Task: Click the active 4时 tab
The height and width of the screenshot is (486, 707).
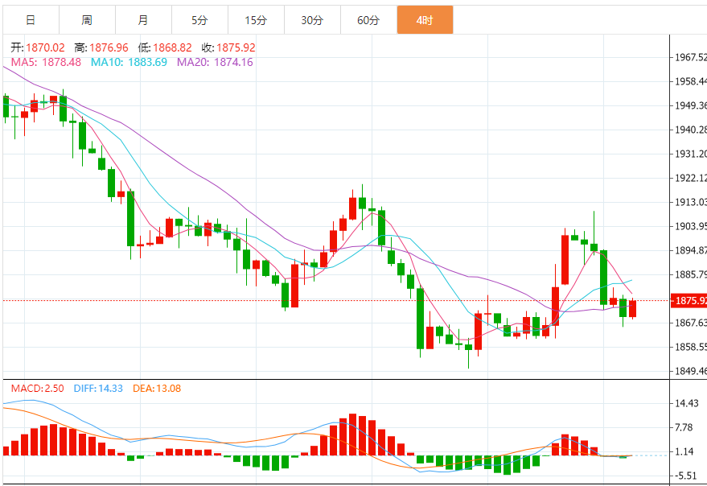Action: (x=425, y=20)
